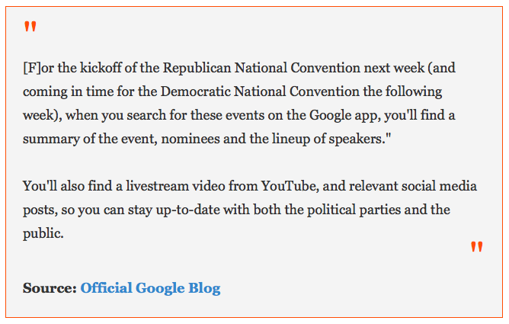This screenshot has width=509, height=324.
Task: Open the Official Google Blog link
Action: coord(150,288)
